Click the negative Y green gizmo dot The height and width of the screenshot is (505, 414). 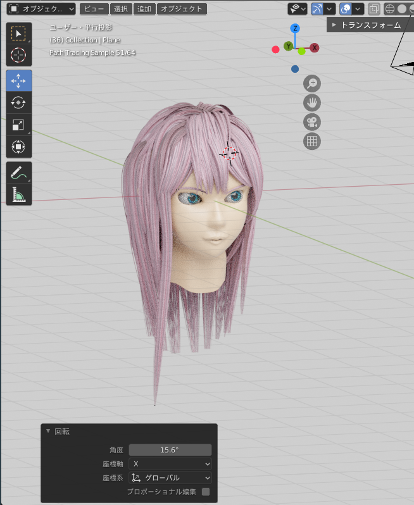pos(301,51)
